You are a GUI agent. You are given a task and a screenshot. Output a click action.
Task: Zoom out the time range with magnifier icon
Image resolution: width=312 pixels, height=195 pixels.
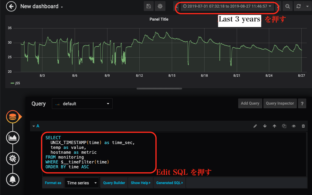287,6
